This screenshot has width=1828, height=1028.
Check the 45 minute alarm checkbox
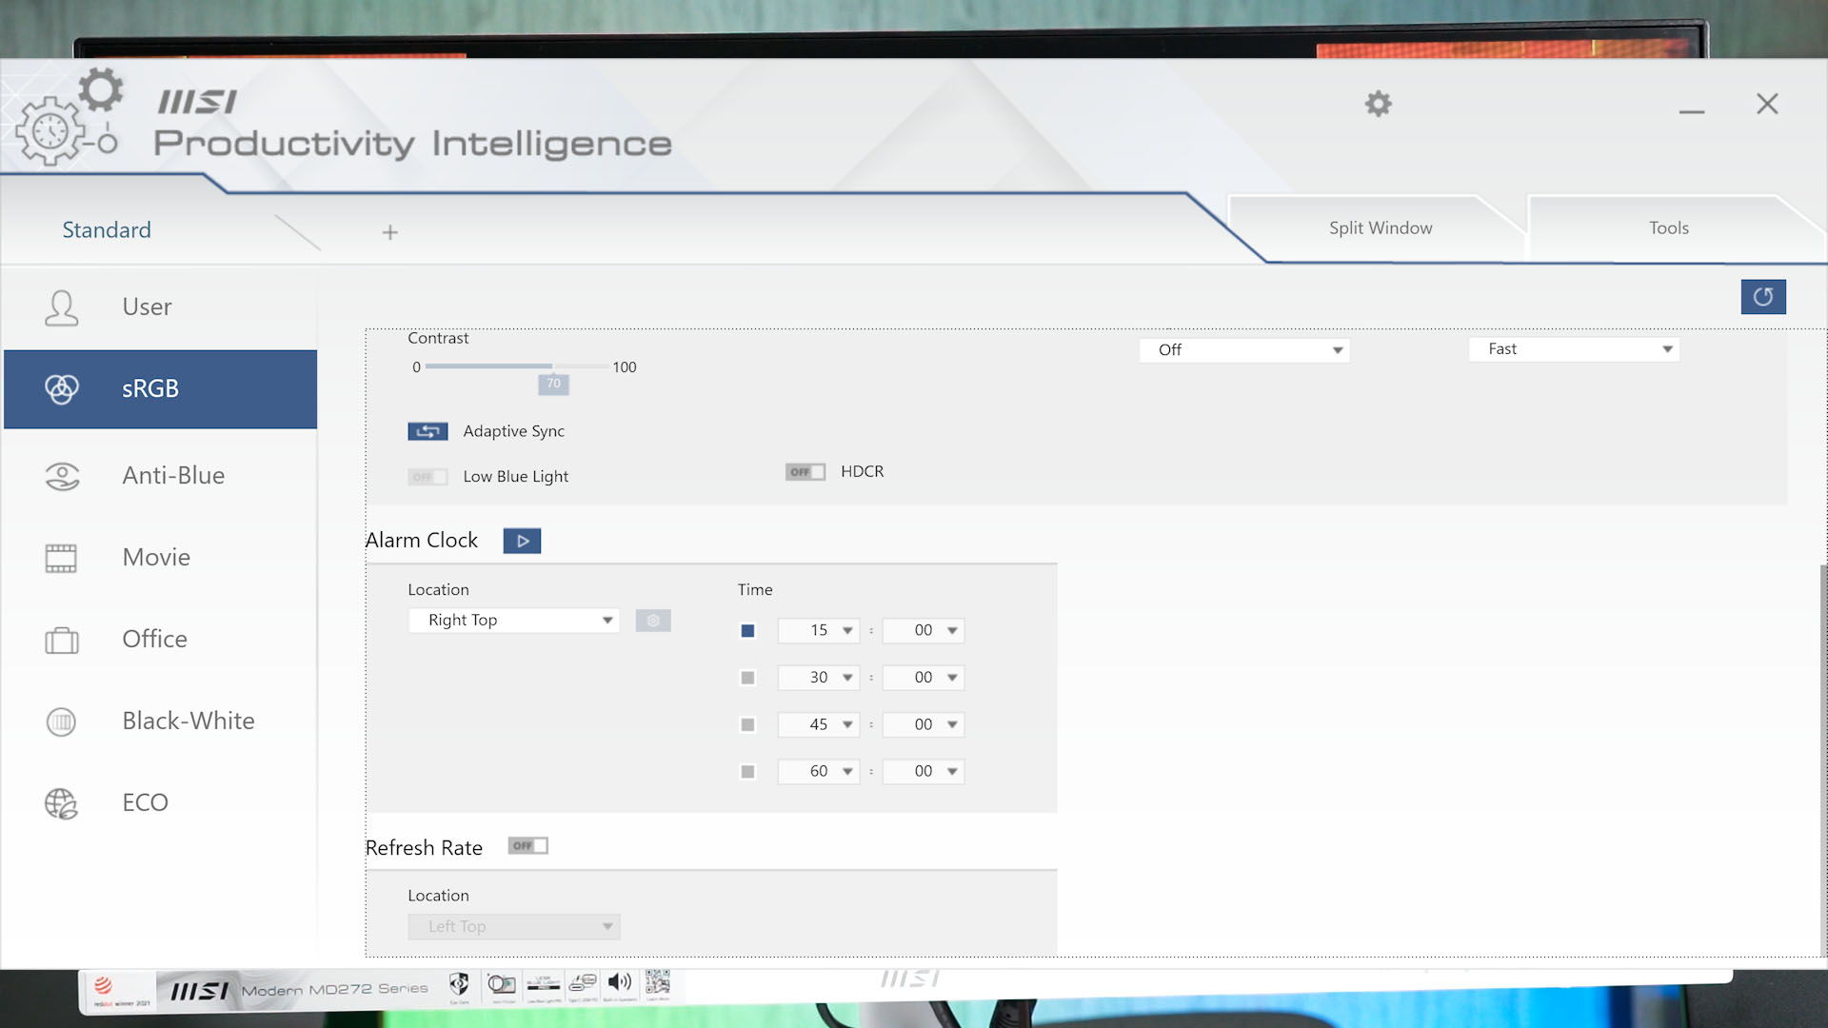point(747,724)
